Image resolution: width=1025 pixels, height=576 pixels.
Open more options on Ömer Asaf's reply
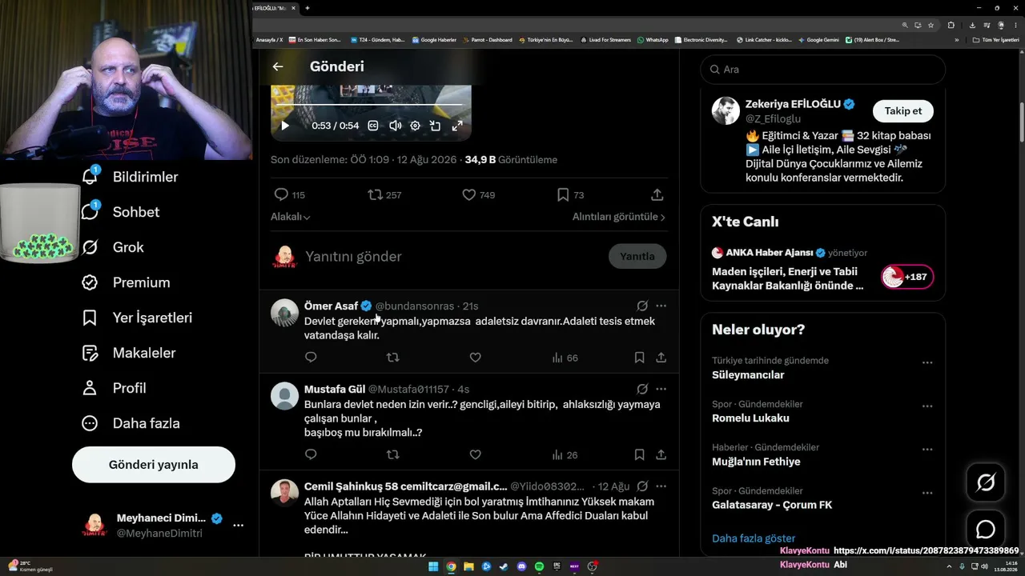click(x=661, y=306)
